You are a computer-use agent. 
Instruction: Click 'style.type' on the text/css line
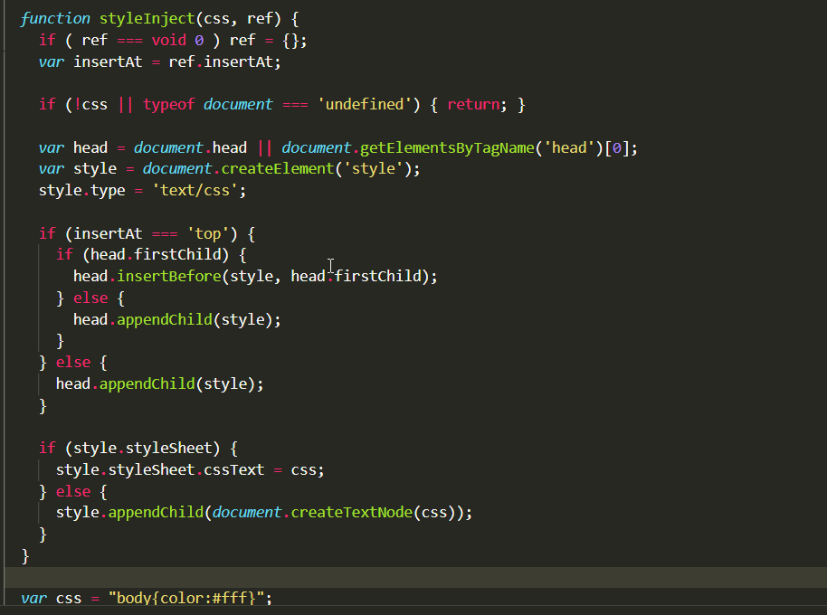[81, 191]
